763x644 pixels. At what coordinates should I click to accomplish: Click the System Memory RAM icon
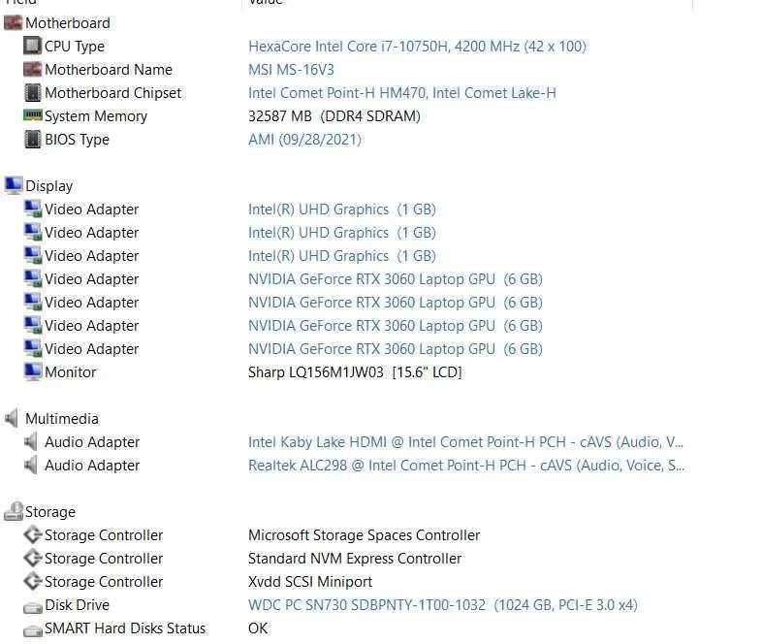[x=32, y=115]
